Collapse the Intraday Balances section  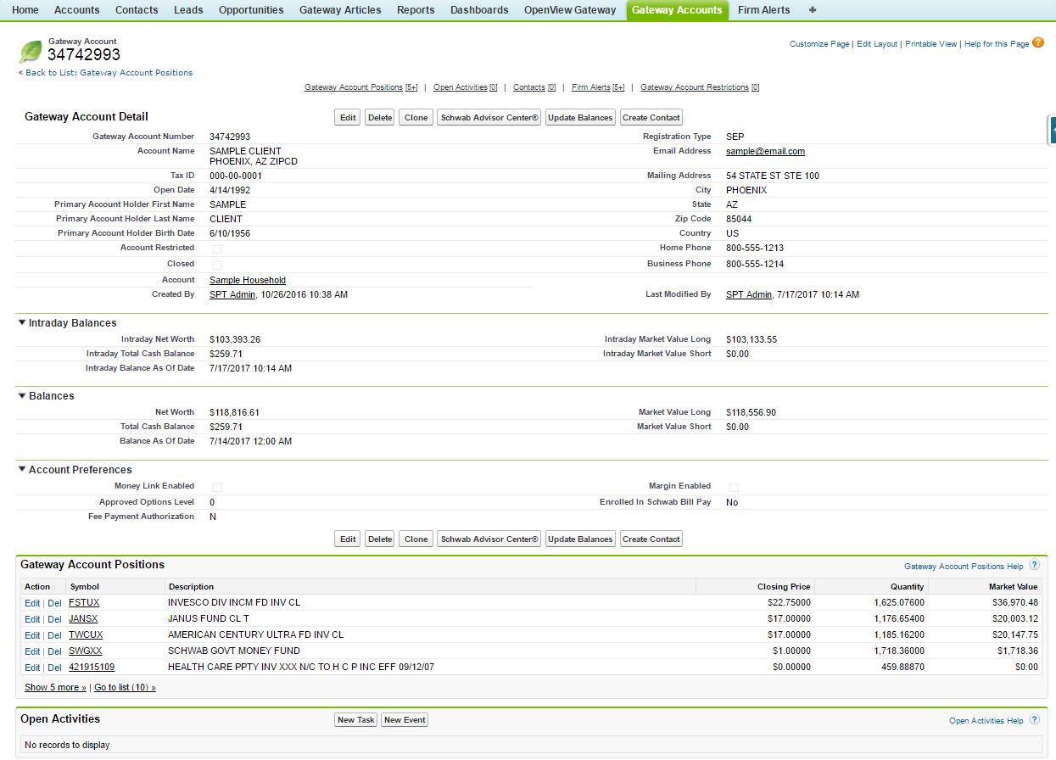tap(22, 322)
